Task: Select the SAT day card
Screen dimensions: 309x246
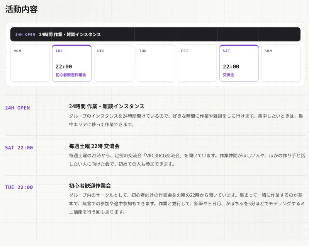Action: tap(239, 63)
